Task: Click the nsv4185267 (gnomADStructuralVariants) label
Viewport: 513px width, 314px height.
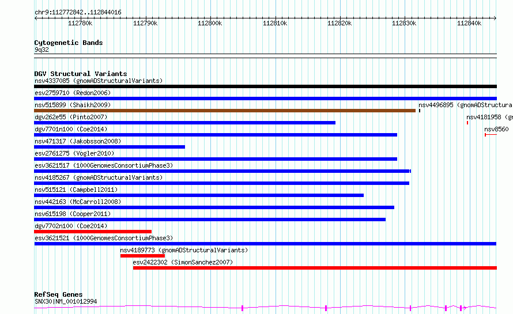Action: [99, 177]
